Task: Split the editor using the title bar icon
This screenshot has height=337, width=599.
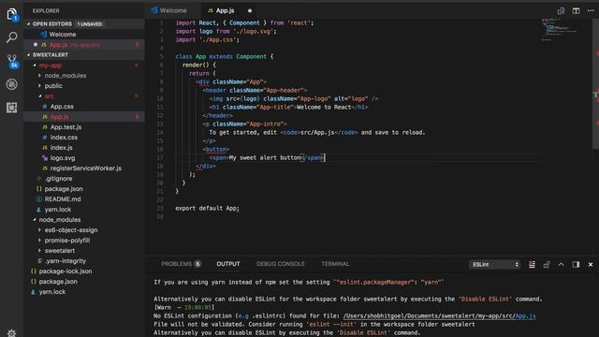Action: (576, 10)
